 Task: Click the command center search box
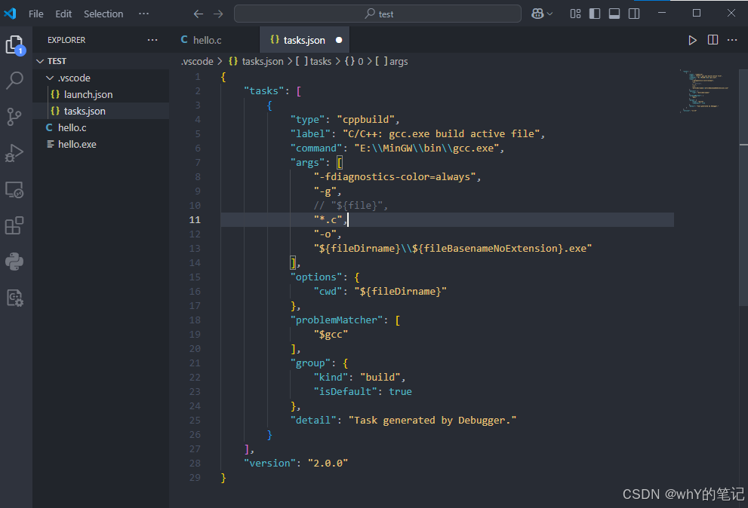coord(377,14)
